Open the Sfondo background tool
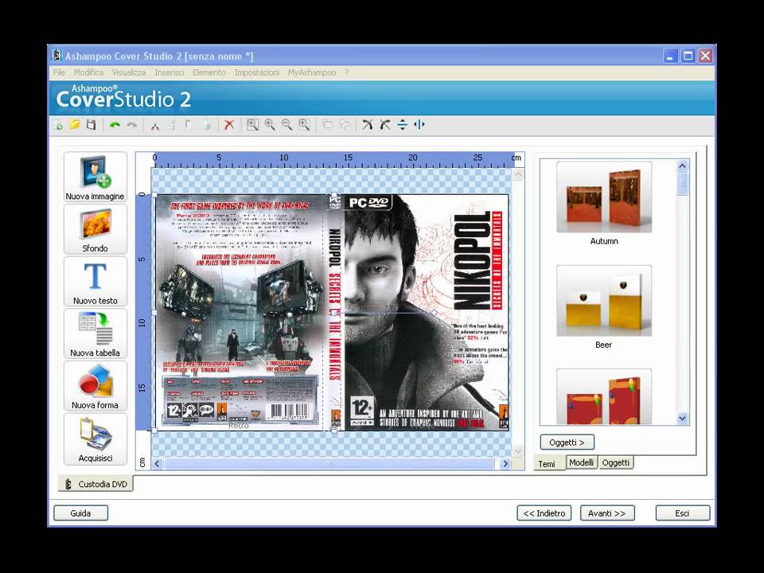Screen dimensions: 764x573 coord(95,228)
